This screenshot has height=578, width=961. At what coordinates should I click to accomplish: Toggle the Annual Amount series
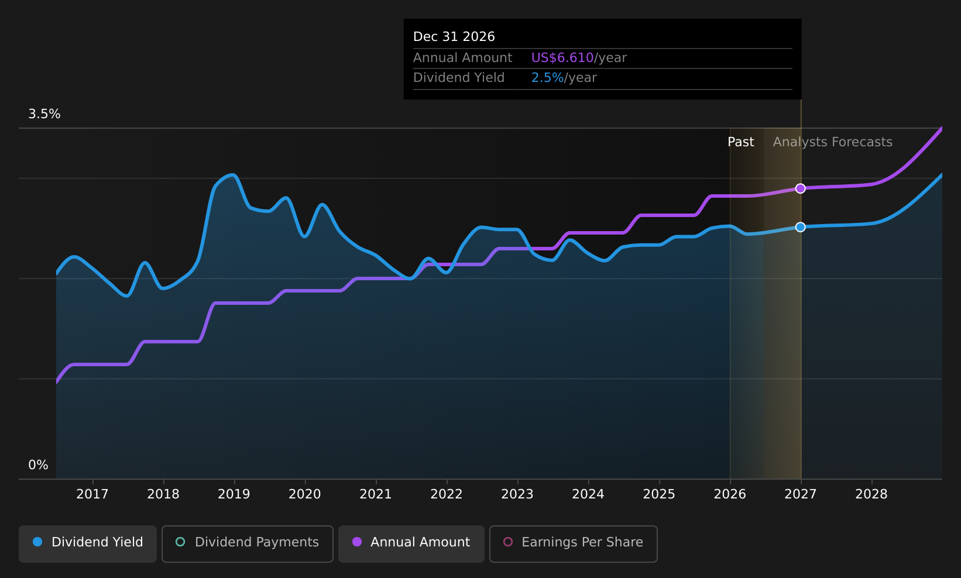coord(411,543)
